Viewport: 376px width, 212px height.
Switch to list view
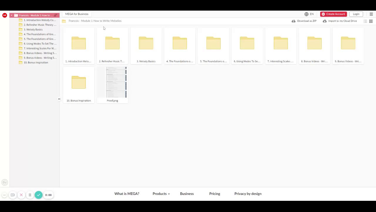tap(365, 21)
